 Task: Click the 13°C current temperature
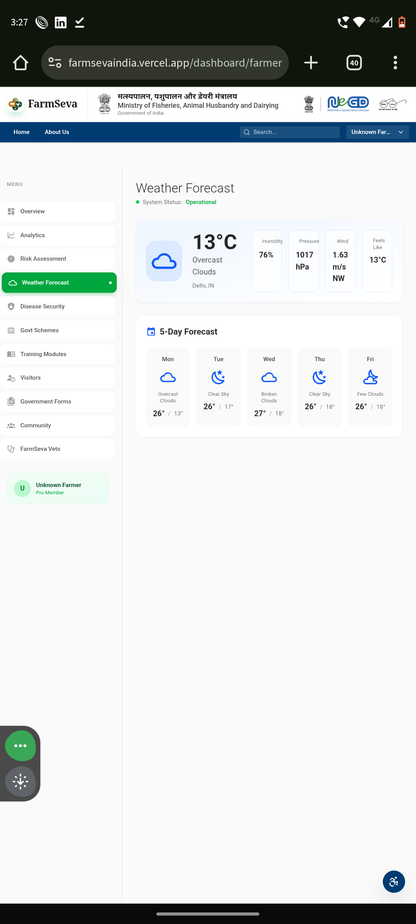point(215,242)
